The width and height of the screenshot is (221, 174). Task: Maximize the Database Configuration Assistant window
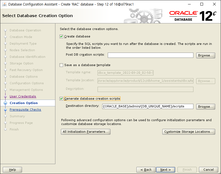tap(202, 4)
